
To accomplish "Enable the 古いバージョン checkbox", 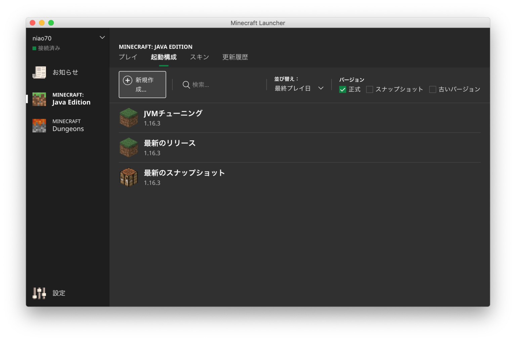I will pos(433,89).
